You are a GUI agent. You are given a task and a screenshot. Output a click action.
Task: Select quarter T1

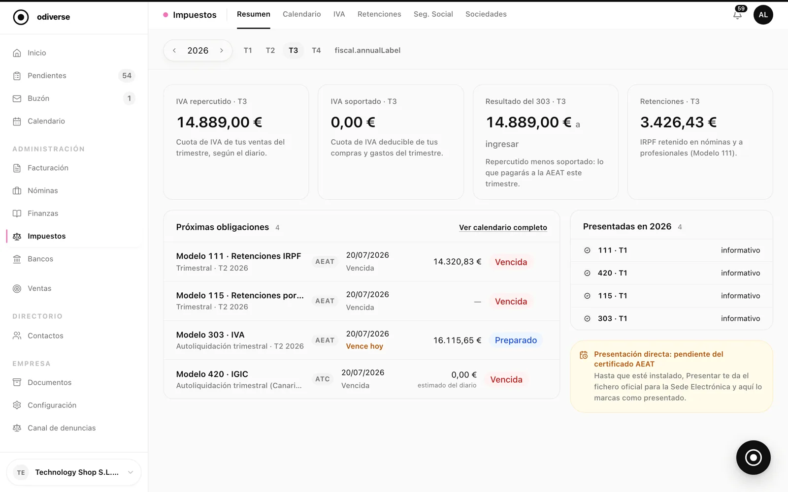point(248,50)
